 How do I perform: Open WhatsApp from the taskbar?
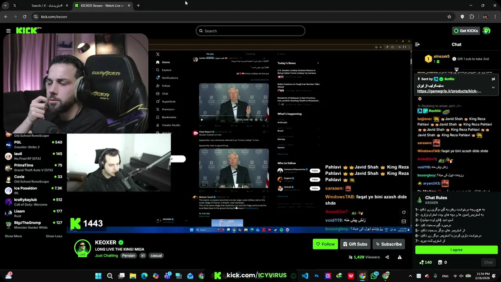pos(374,276)
